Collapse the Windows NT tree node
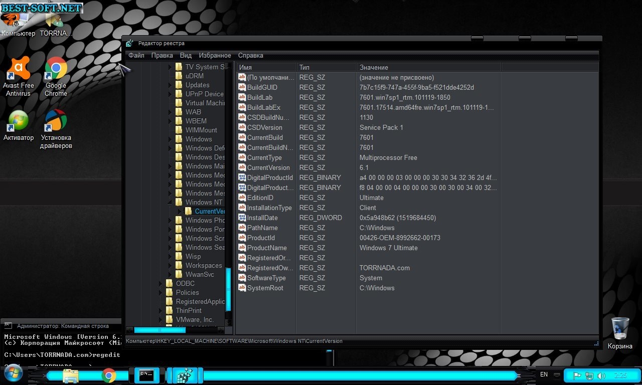Image resolution: width=642 pixels, height=385 pixels. pyautogui.click(x=170, y=203)
